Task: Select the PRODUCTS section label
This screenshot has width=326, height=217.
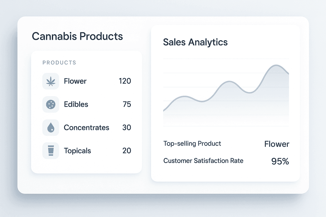Action: click(x=59, y=63)
